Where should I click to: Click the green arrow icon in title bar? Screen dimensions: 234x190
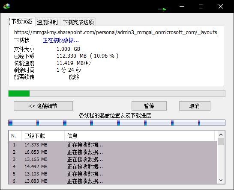pyautogui.click(x=162, y=9)
